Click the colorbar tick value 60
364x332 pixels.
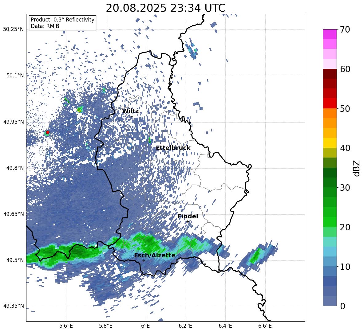coord(345,69)
